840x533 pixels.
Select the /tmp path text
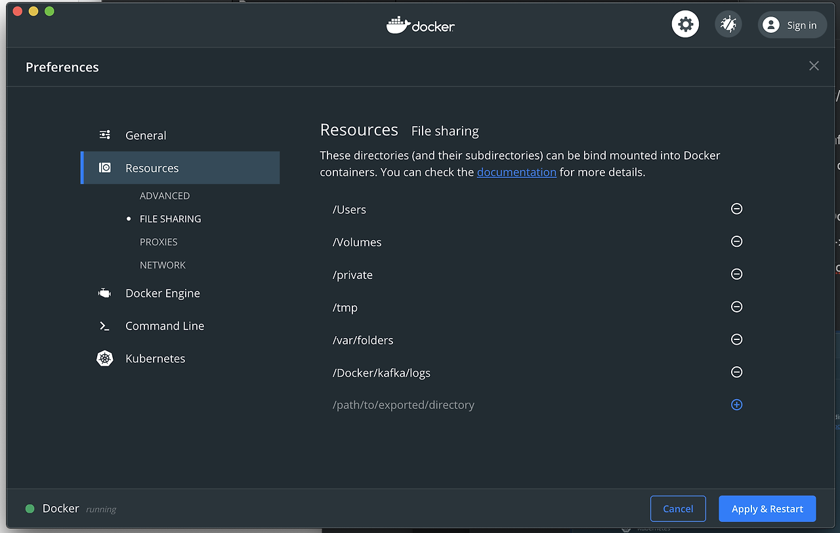(x=345, y=307)
